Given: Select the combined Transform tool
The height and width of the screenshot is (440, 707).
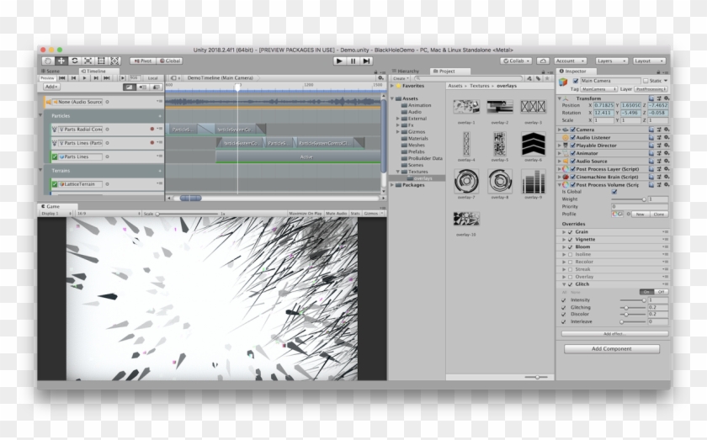Looking at the screenshot, I should tap(115, 61).
